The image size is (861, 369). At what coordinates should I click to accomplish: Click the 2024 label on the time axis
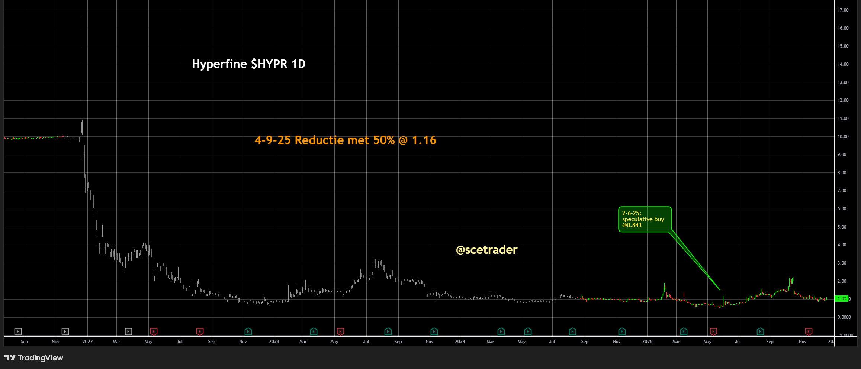point(460,342)
